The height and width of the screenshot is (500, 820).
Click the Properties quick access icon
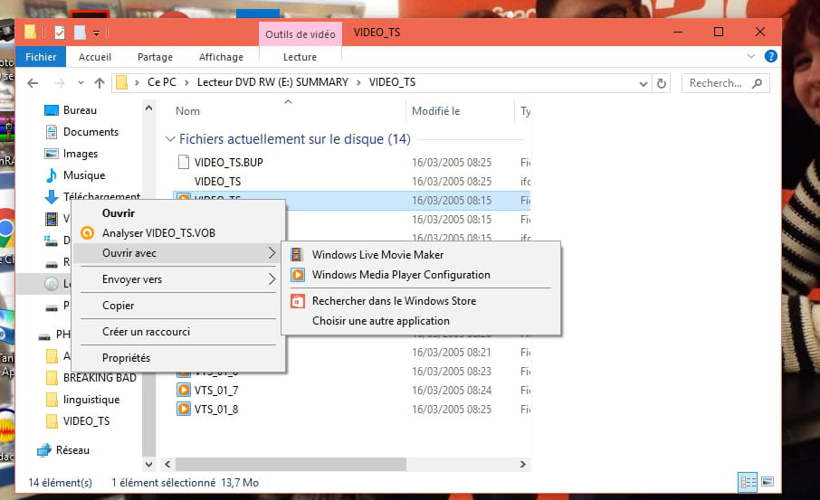pyautogui.click(x=60, y=33)
